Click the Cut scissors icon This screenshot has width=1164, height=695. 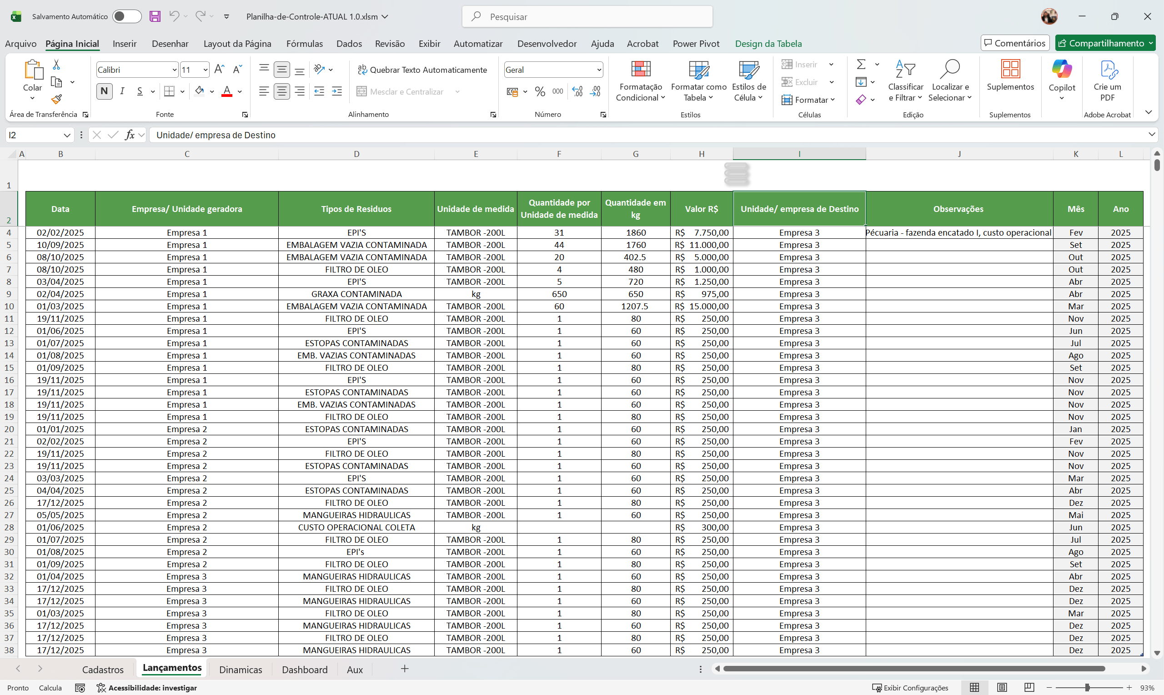[x=57, y=65]
